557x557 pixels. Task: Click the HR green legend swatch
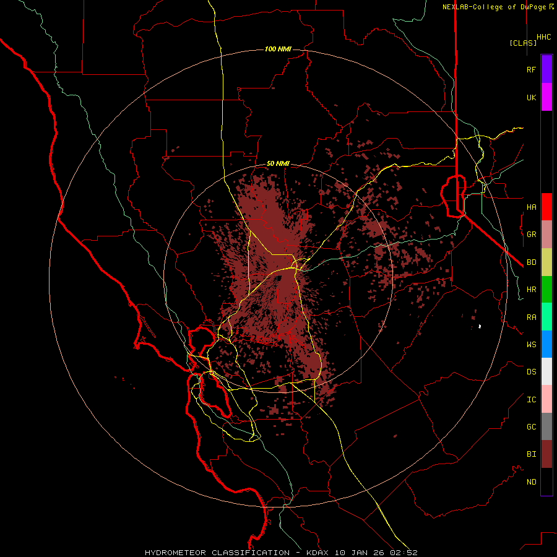pos(546,290)
